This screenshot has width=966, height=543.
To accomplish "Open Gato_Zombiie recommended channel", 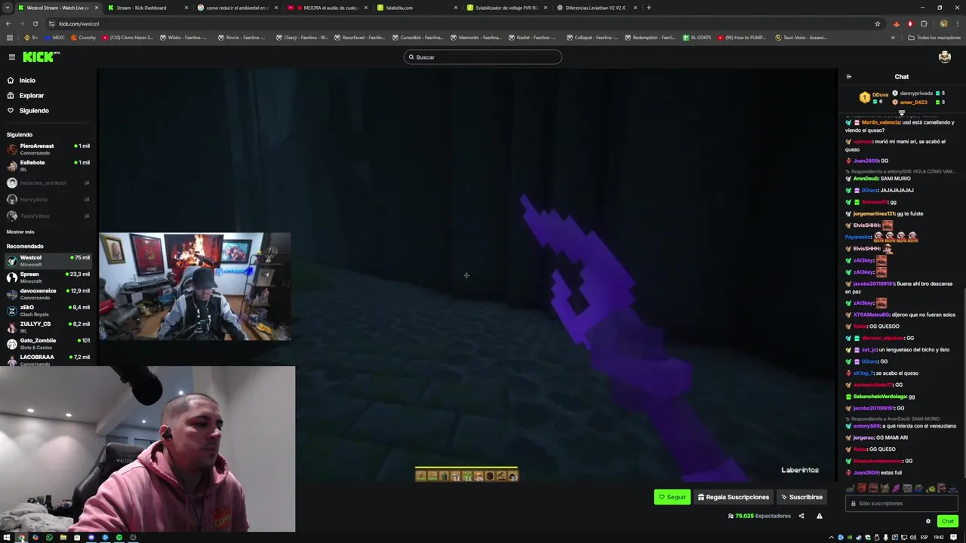I will coord(48,344).
